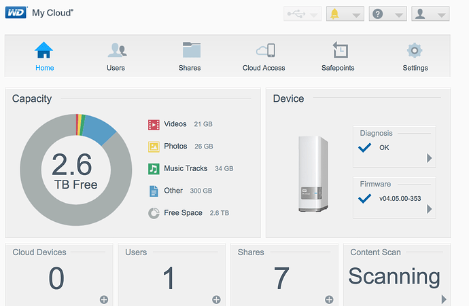Click the Safepoints restore icon
The image size is (469, 306).
(x=340, y=50)
